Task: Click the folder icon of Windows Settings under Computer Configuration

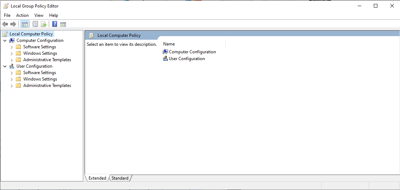Action: coord(18,53)
